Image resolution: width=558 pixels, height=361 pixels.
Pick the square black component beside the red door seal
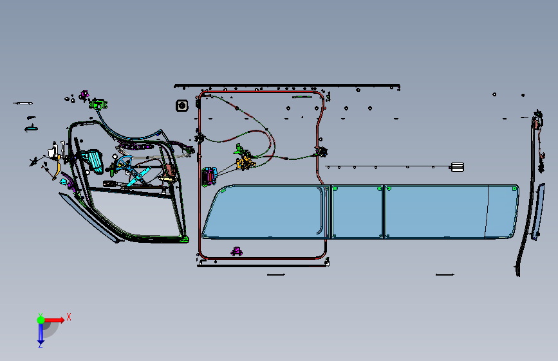tap(182, 105)
